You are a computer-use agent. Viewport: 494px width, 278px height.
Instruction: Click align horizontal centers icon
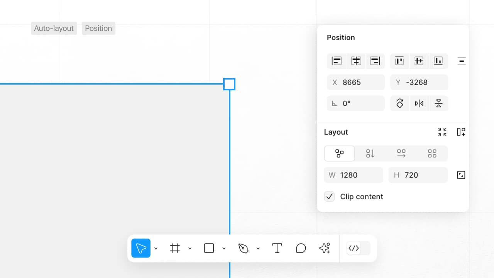[356, 61]
